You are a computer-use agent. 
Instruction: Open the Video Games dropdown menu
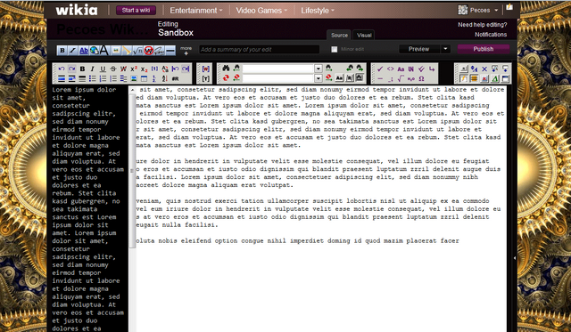(x=261, y=11)
